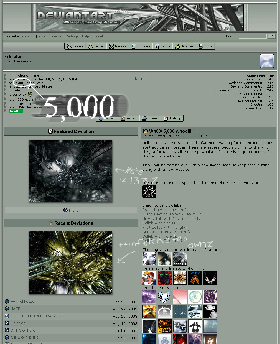Viewport: 280px width, 344px height.
Task: Click the Email link in the profile
Action: click(x=139, y=78)
